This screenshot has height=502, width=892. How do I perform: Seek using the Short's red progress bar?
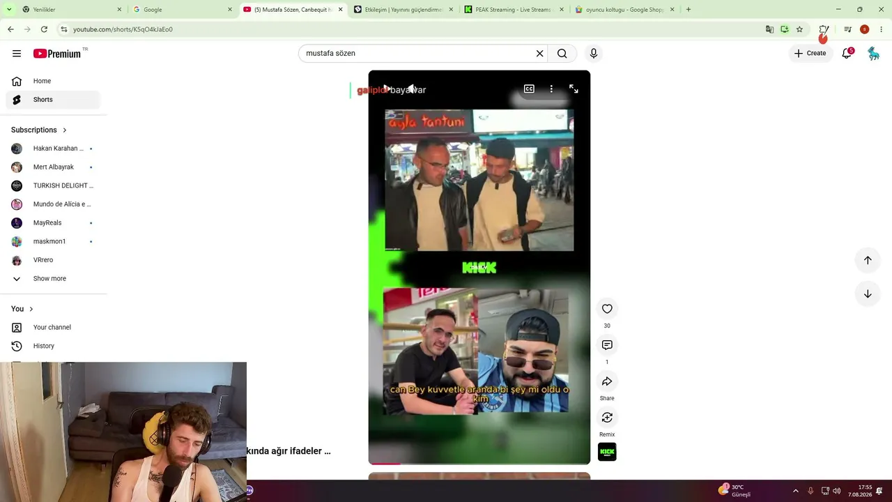click(479, 463)
